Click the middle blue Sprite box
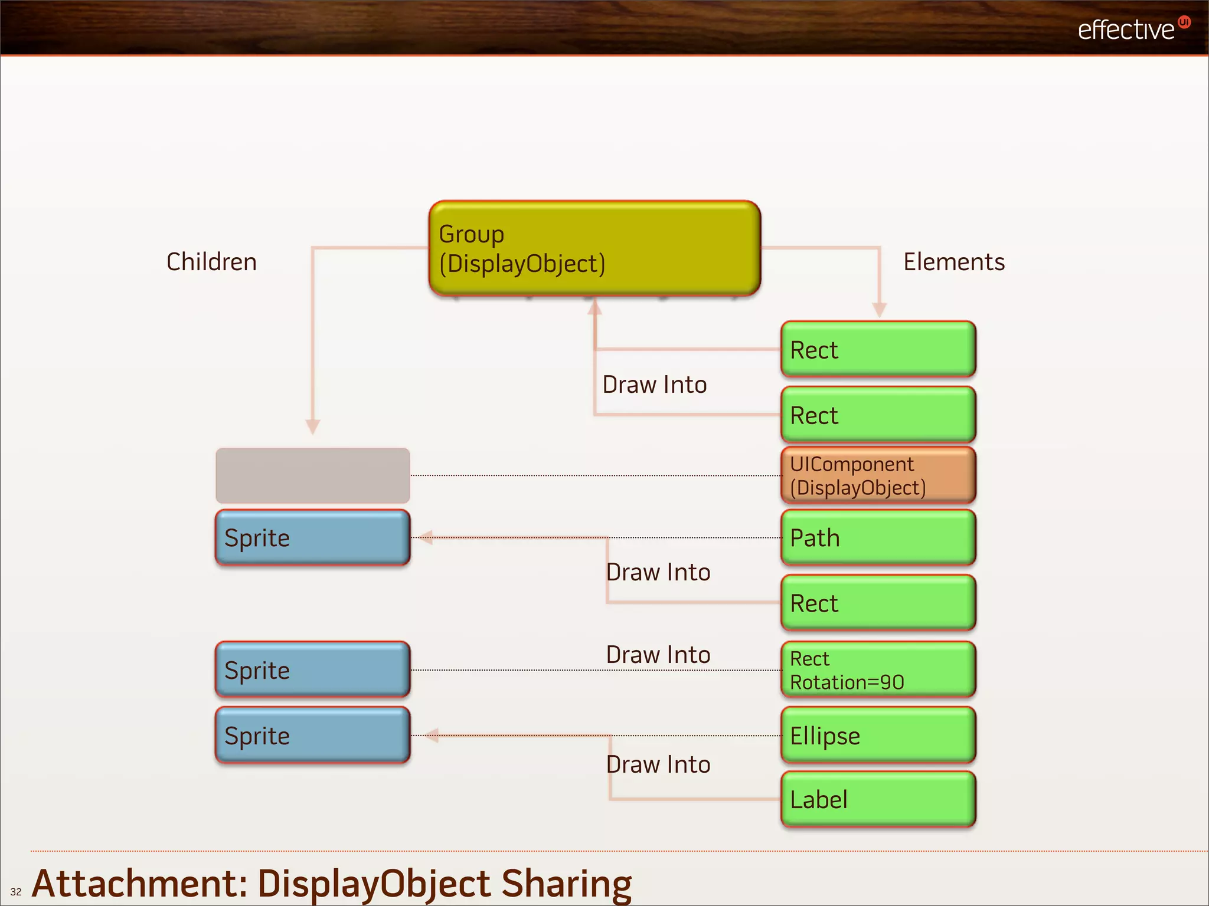1209x906 pixels. [312, 670]
